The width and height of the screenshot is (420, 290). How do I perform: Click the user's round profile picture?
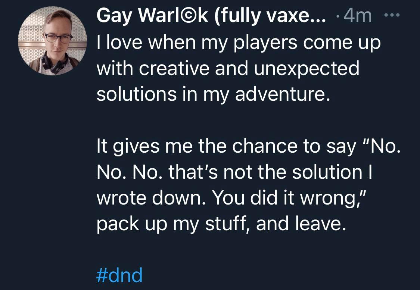pos(52,41)
